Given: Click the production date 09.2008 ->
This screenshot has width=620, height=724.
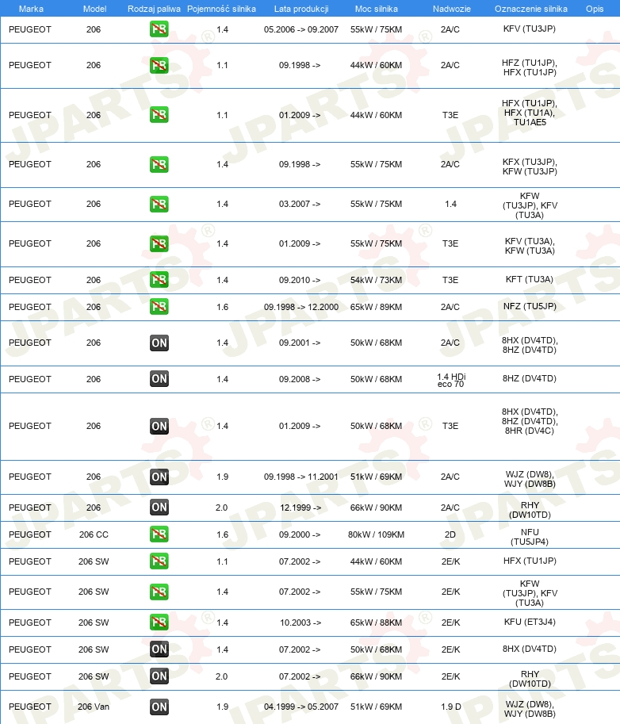Looking at the screenshot, I should tap(300, 379).
